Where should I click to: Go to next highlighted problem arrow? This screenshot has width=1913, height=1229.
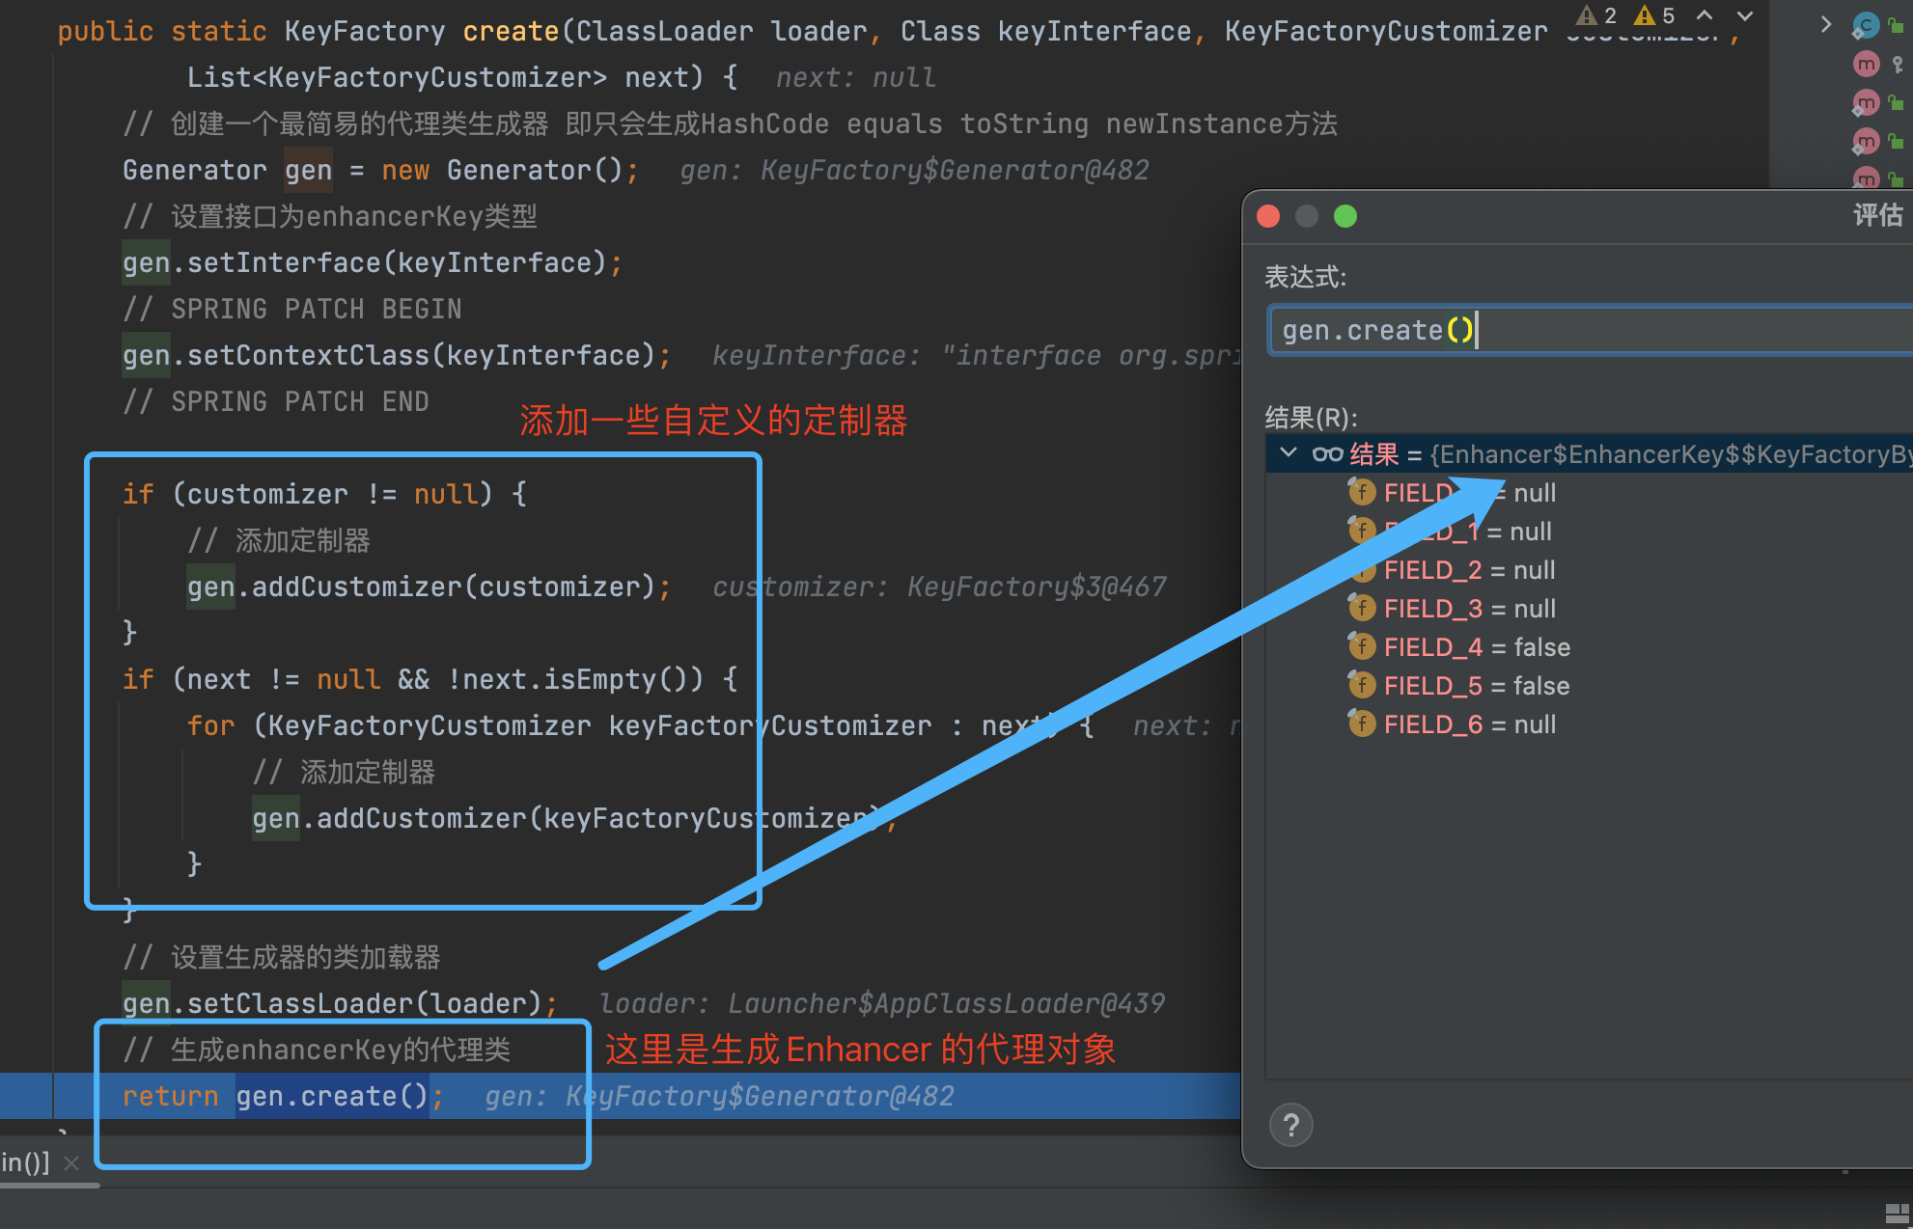click(x=1745, y=15)
